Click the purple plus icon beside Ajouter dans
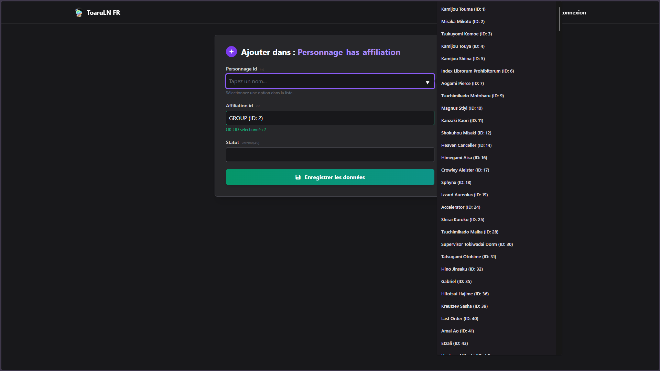Screen dimensions: 660x371 coord(231,52)
